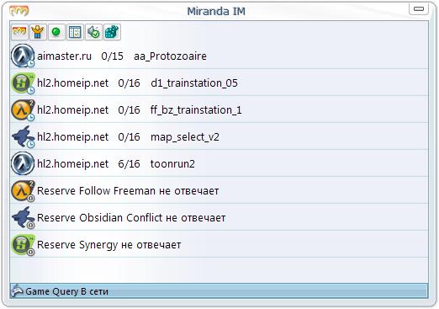439x309 pixels.
Task: Toggle the sound speaker toolbar icon
Action: click(93, 32)
